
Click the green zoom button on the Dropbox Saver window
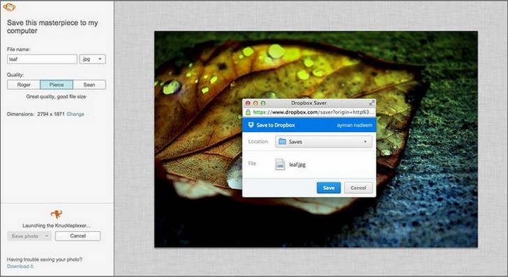tap(263, 103)
